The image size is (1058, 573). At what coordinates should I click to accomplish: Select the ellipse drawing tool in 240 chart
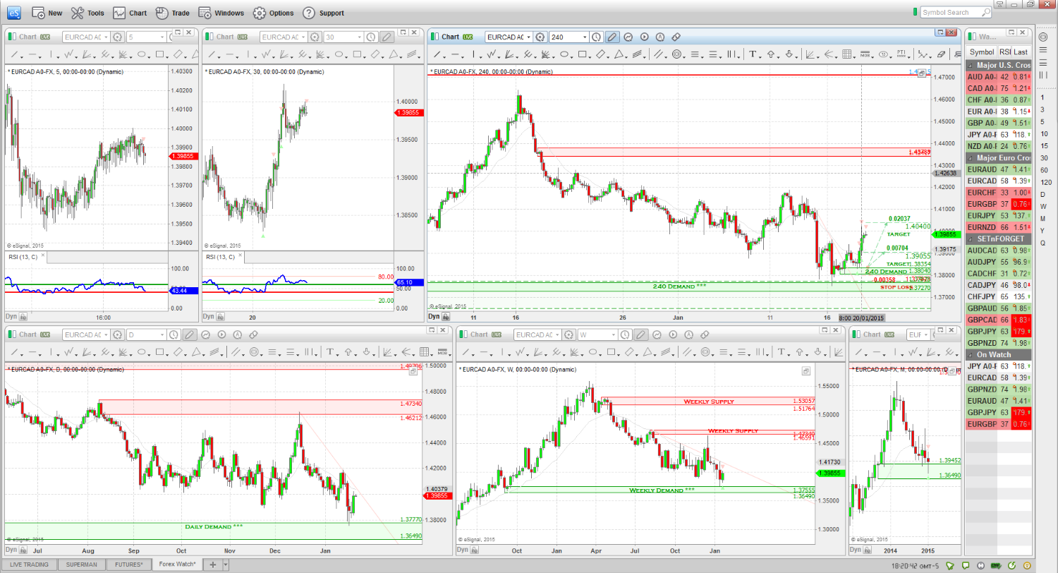(x=564, y=54)
